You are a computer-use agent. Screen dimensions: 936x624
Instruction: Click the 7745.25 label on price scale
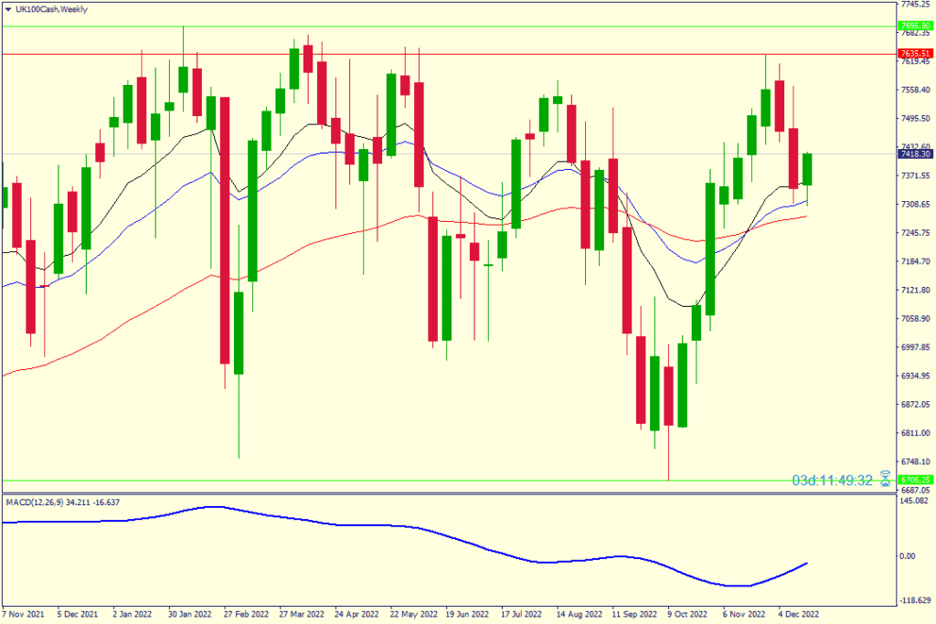click(x=914, y=5)
